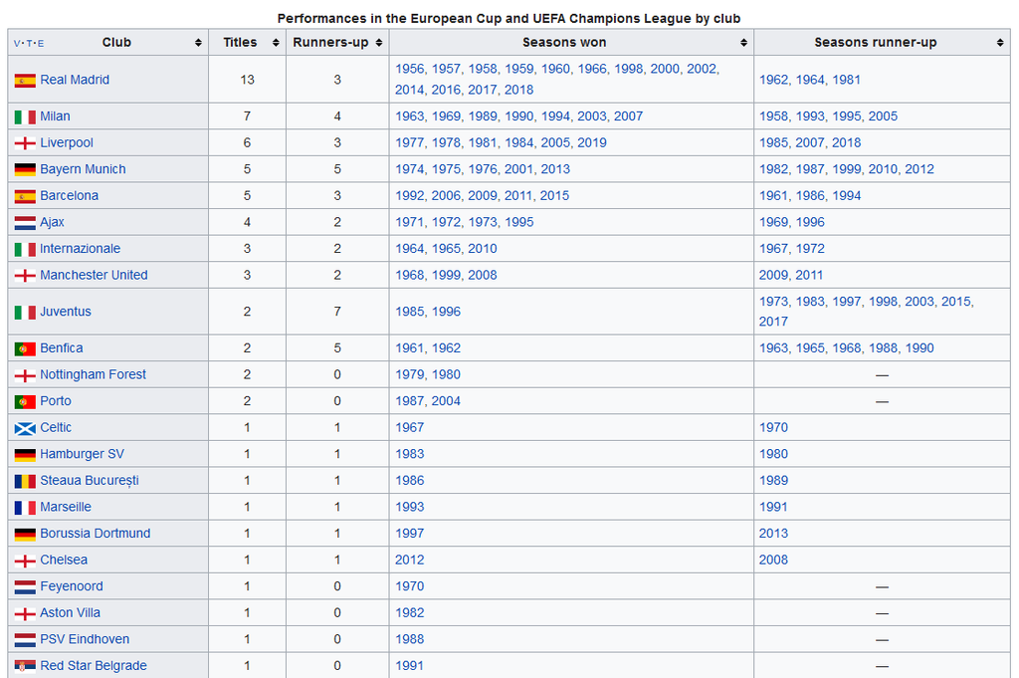The width and height of the screenshot is (1019, 678).
Task: Open Borussia Dortmund's 2013 runner-up season link
Action: [773, 533]
